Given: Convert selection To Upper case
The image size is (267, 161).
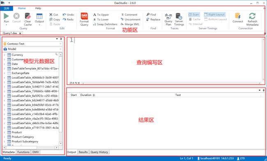Looking at the screenshot, I should pyautogui.click(x=101, y=15).
